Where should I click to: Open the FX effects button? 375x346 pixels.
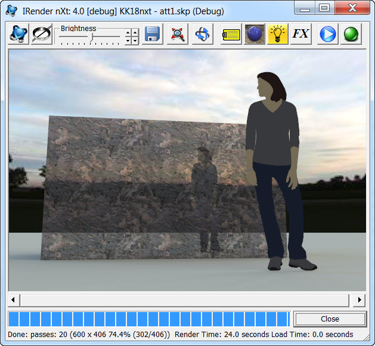pos(301,34)
